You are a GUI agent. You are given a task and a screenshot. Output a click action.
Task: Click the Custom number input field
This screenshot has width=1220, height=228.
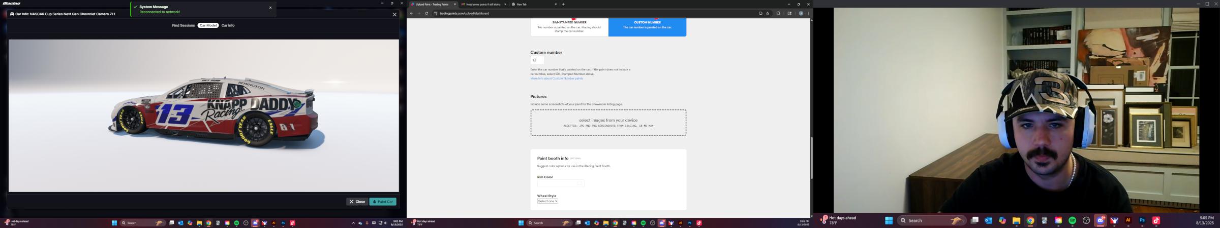(x=537, y=60)
